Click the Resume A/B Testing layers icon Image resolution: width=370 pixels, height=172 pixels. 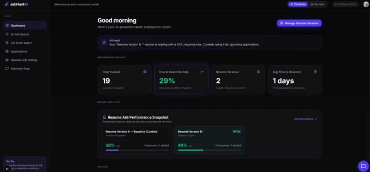(x=7, y=60)
